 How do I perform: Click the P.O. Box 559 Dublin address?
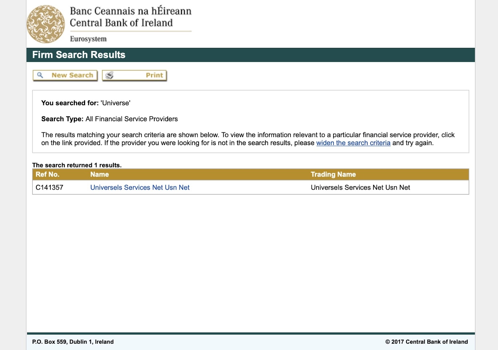pos(73,342)
